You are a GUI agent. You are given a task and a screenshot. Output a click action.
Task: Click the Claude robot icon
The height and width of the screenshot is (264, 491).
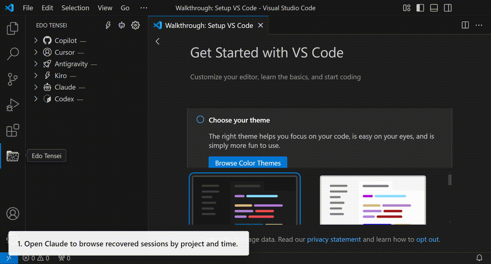coord(47,87)
